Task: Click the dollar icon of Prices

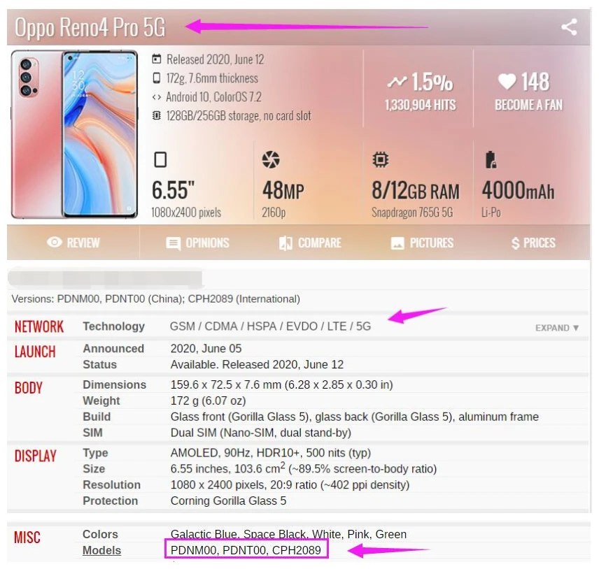Action: click(x=515, y=243)
